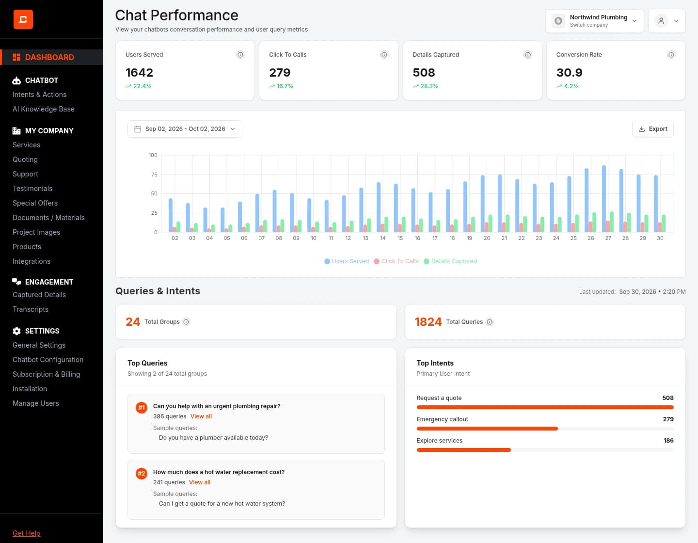This screenshot has height=543, width=698.
Task: Open Special Offers in the sidebar
Action: click(35, 203)
